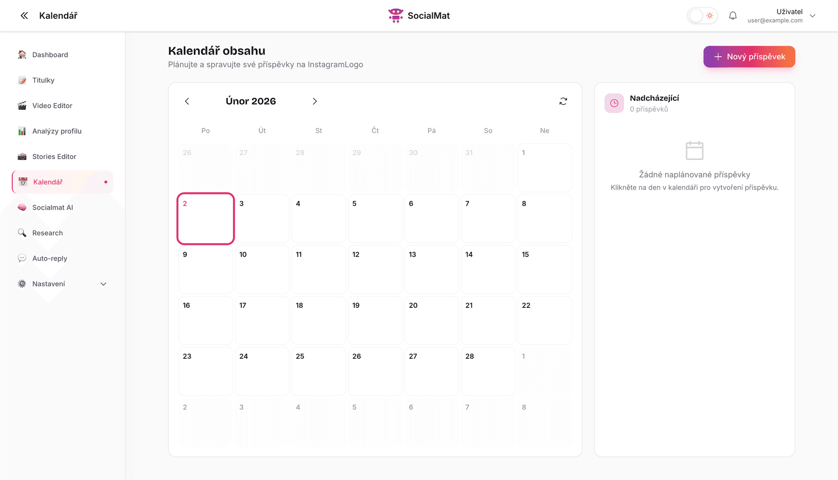Select highlighted day 2 in calendar
The height and width of the screenshot is (480, 838).
click(206, 218)
